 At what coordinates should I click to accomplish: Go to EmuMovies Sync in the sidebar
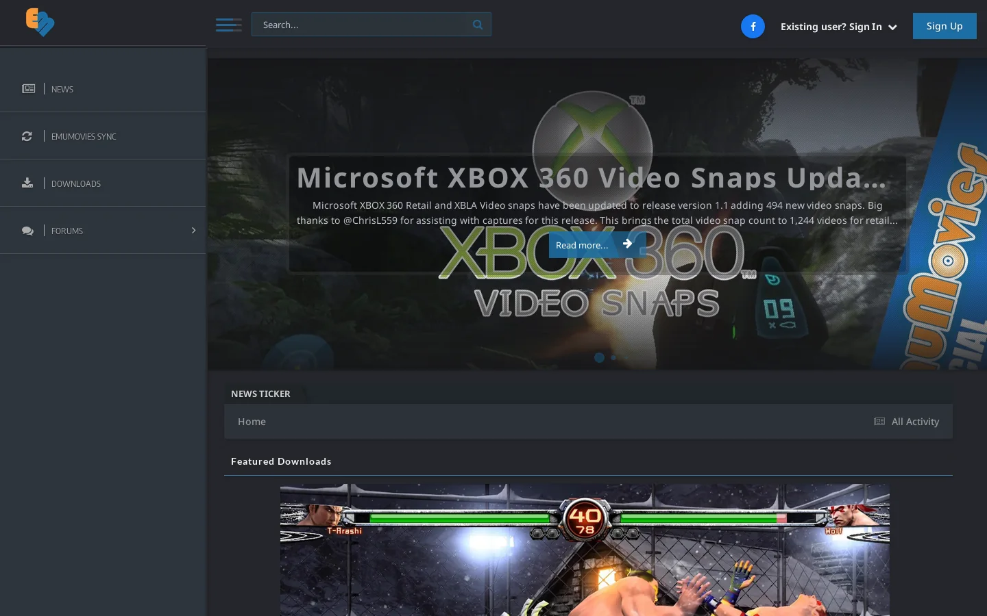point(103,136)
